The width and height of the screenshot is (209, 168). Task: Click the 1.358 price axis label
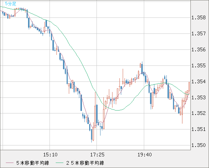point(198,18)
